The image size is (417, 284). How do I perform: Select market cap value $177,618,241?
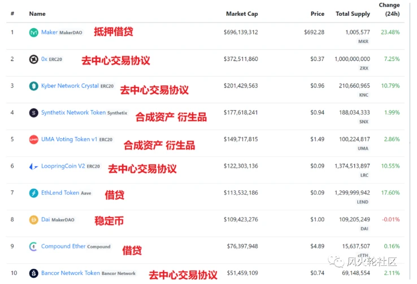(x=241, y=113)
